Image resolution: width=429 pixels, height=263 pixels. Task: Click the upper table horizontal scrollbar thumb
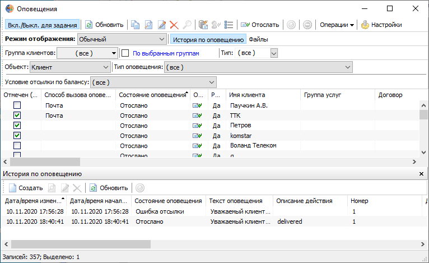coord(45,162)
